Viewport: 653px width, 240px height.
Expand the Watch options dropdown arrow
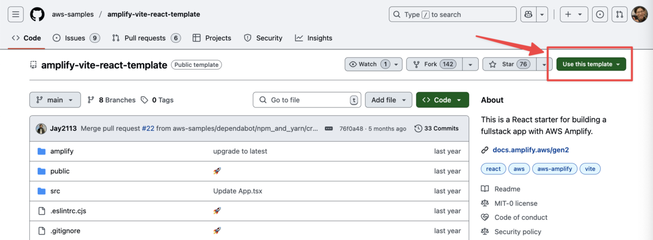396,64
